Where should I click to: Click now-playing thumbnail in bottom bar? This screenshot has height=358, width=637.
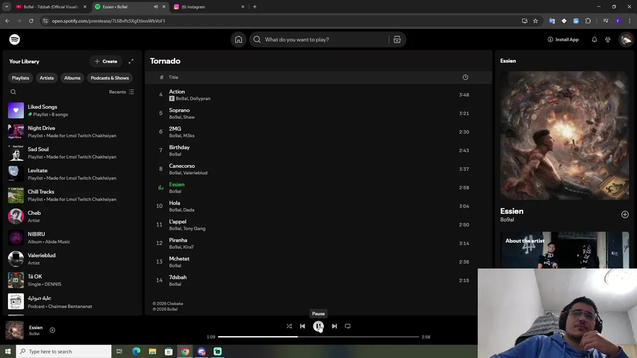[x=14, y=330]
